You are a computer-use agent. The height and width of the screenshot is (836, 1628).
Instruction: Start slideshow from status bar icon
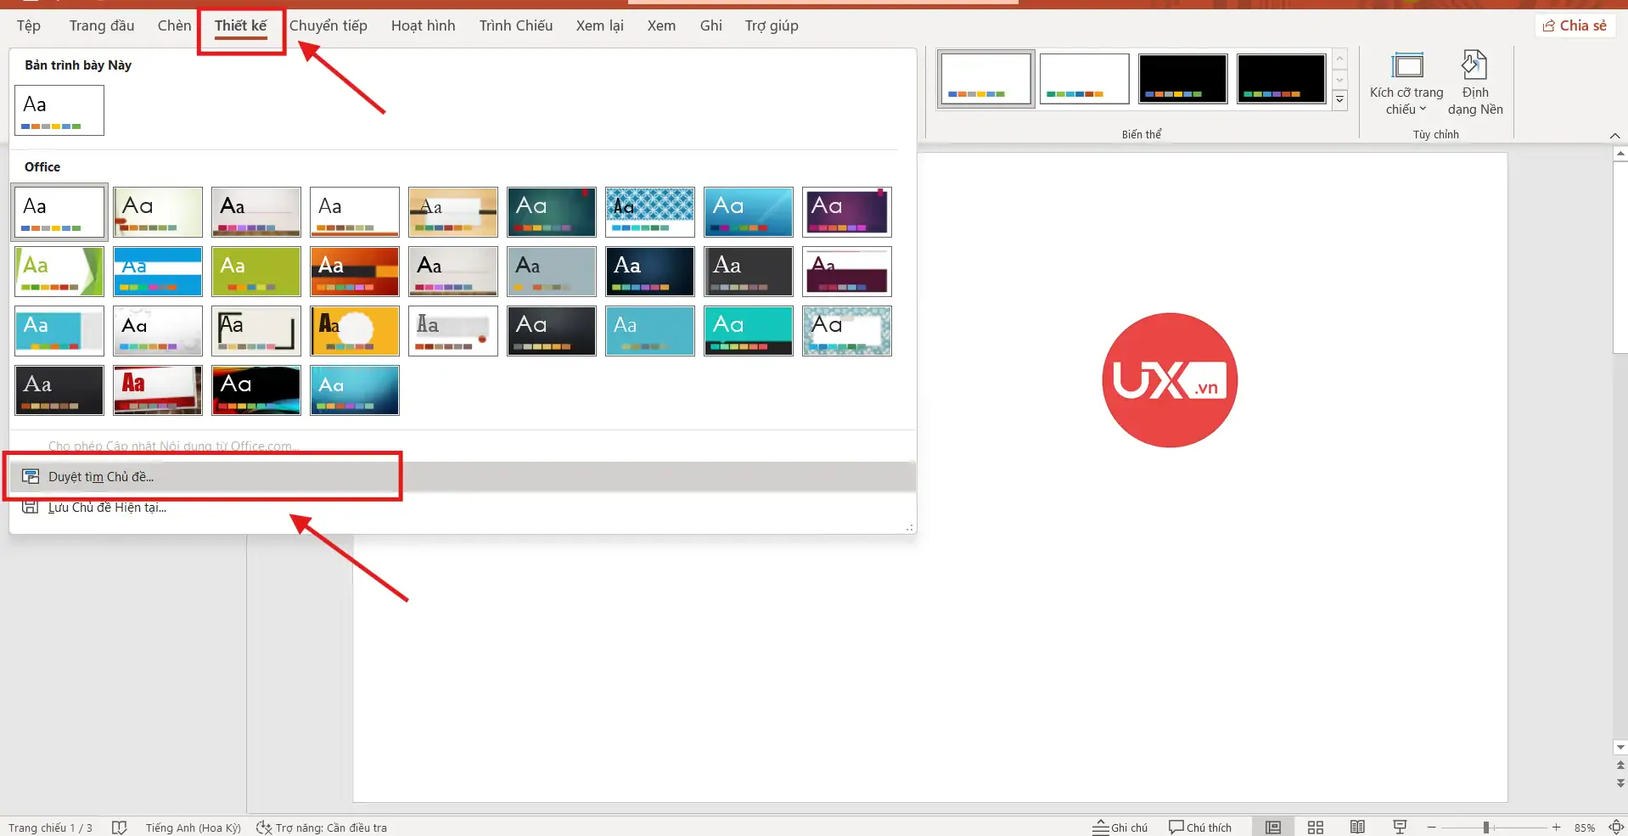tap(1400, 828)
